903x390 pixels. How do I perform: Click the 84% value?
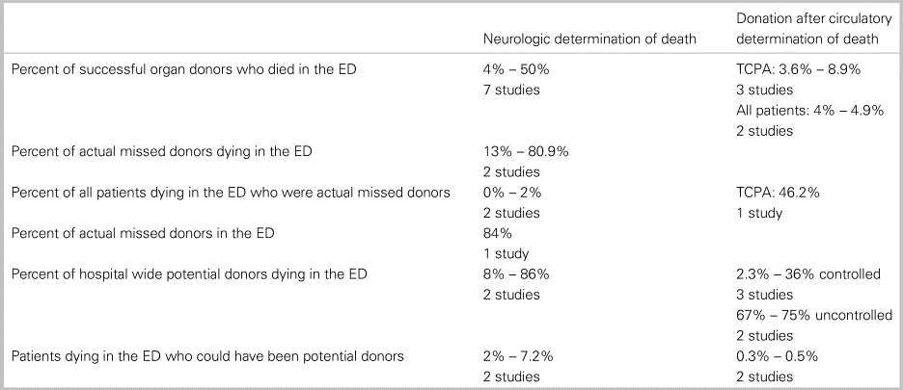[495, 233]
